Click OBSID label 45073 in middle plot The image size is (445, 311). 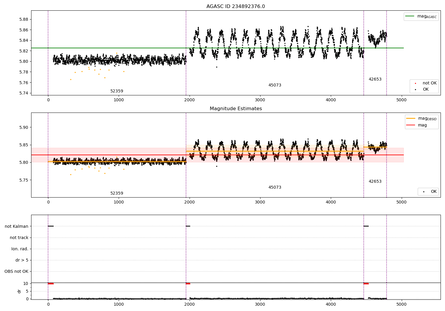[x=275, y=187]
